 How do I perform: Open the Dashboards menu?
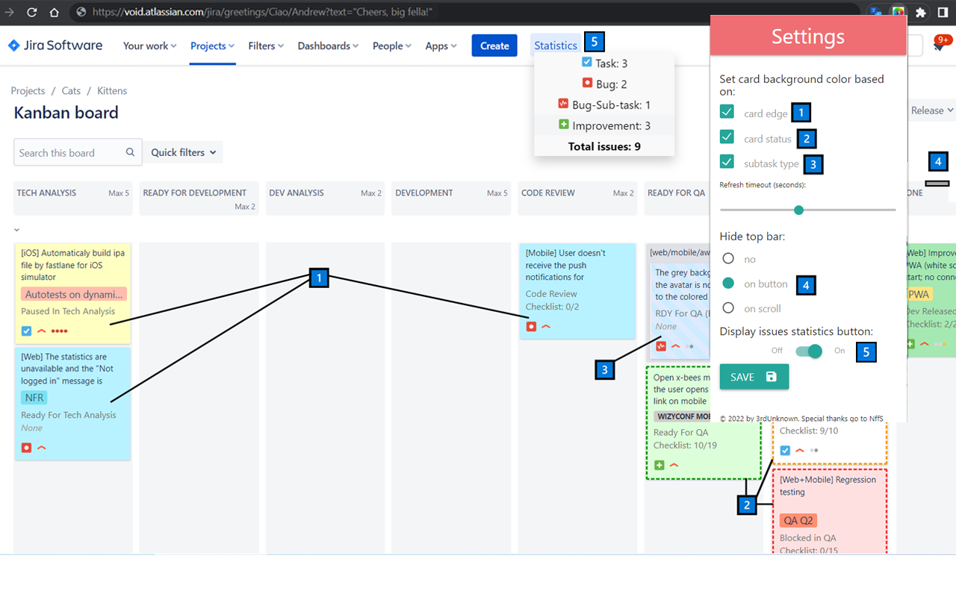coord(328,46)
